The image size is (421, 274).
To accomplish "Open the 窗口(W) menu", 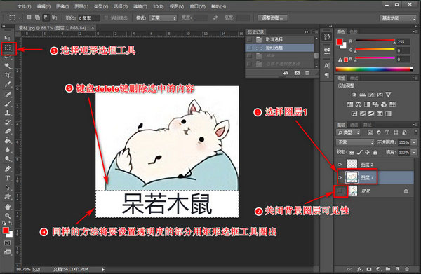I will click(x=198, y=6).
